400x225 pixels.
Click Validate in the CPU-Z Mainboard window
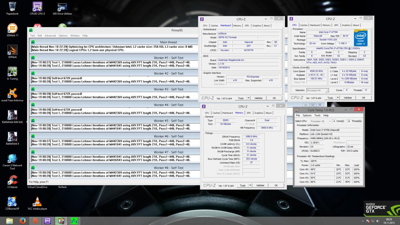pos(258,98)
